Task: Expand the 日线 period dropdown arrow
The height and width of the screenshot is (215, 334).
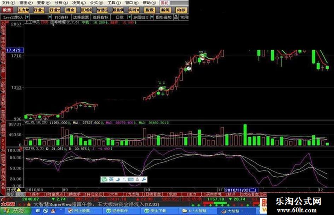Action: click(x=129, y=17)
